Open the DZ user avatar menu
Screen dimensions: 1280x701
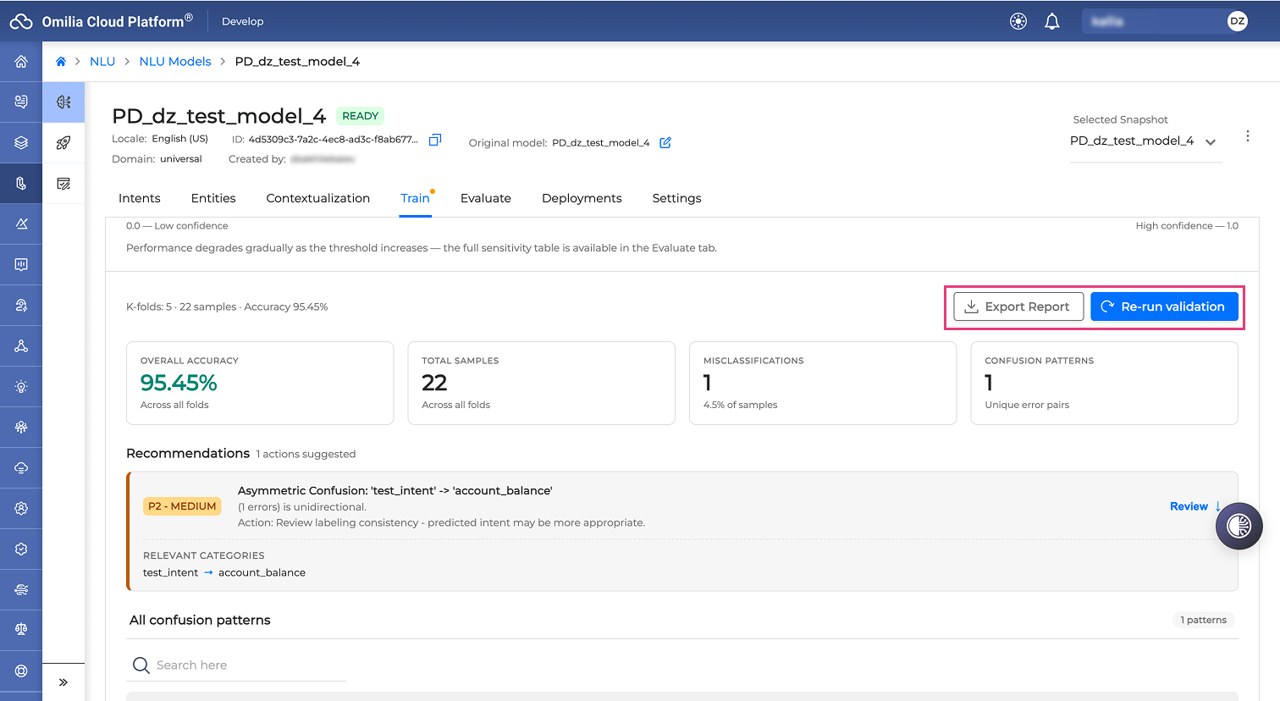coord(1237,21)
